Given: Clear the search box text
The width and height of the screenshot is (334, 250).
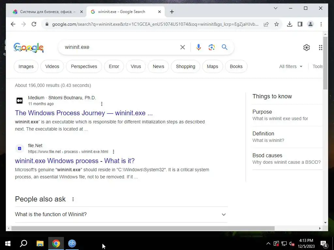Looking at the screenshot, I should (183, 47).
